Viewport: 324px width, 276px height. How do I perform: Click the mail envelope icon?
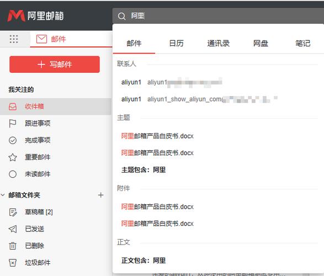point(41,39)
